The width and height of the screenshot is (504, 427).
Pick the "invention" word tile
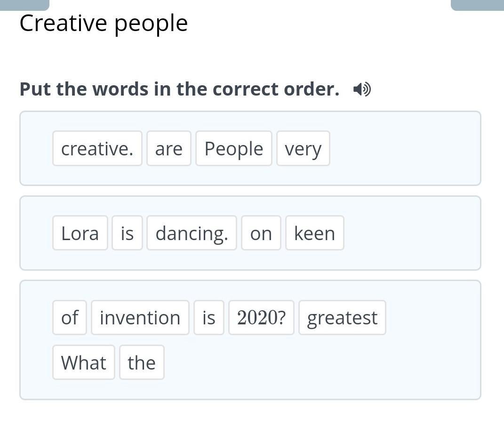(140, 318)
